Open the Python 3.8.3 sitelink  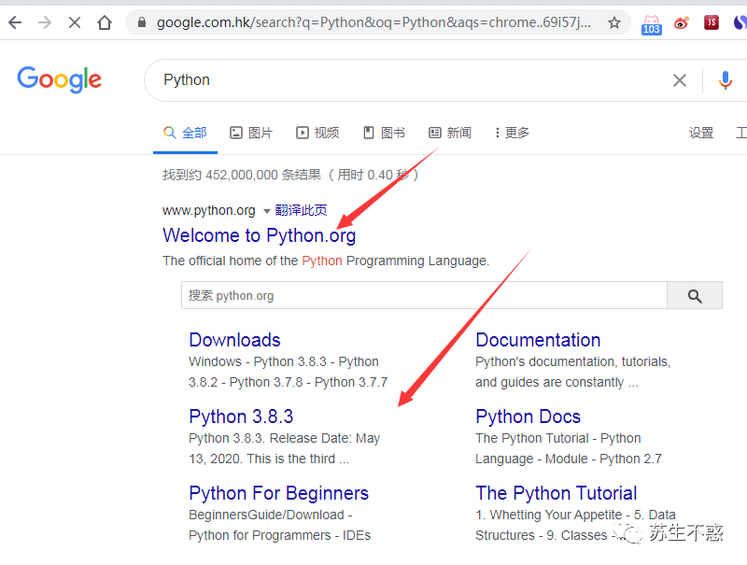(x=241, y=417)
